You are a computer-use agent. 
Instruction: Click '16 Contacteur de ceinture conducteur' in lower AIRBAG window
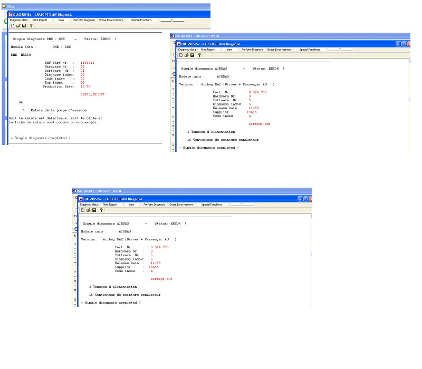pyautogui.click(x=125, y=295)
